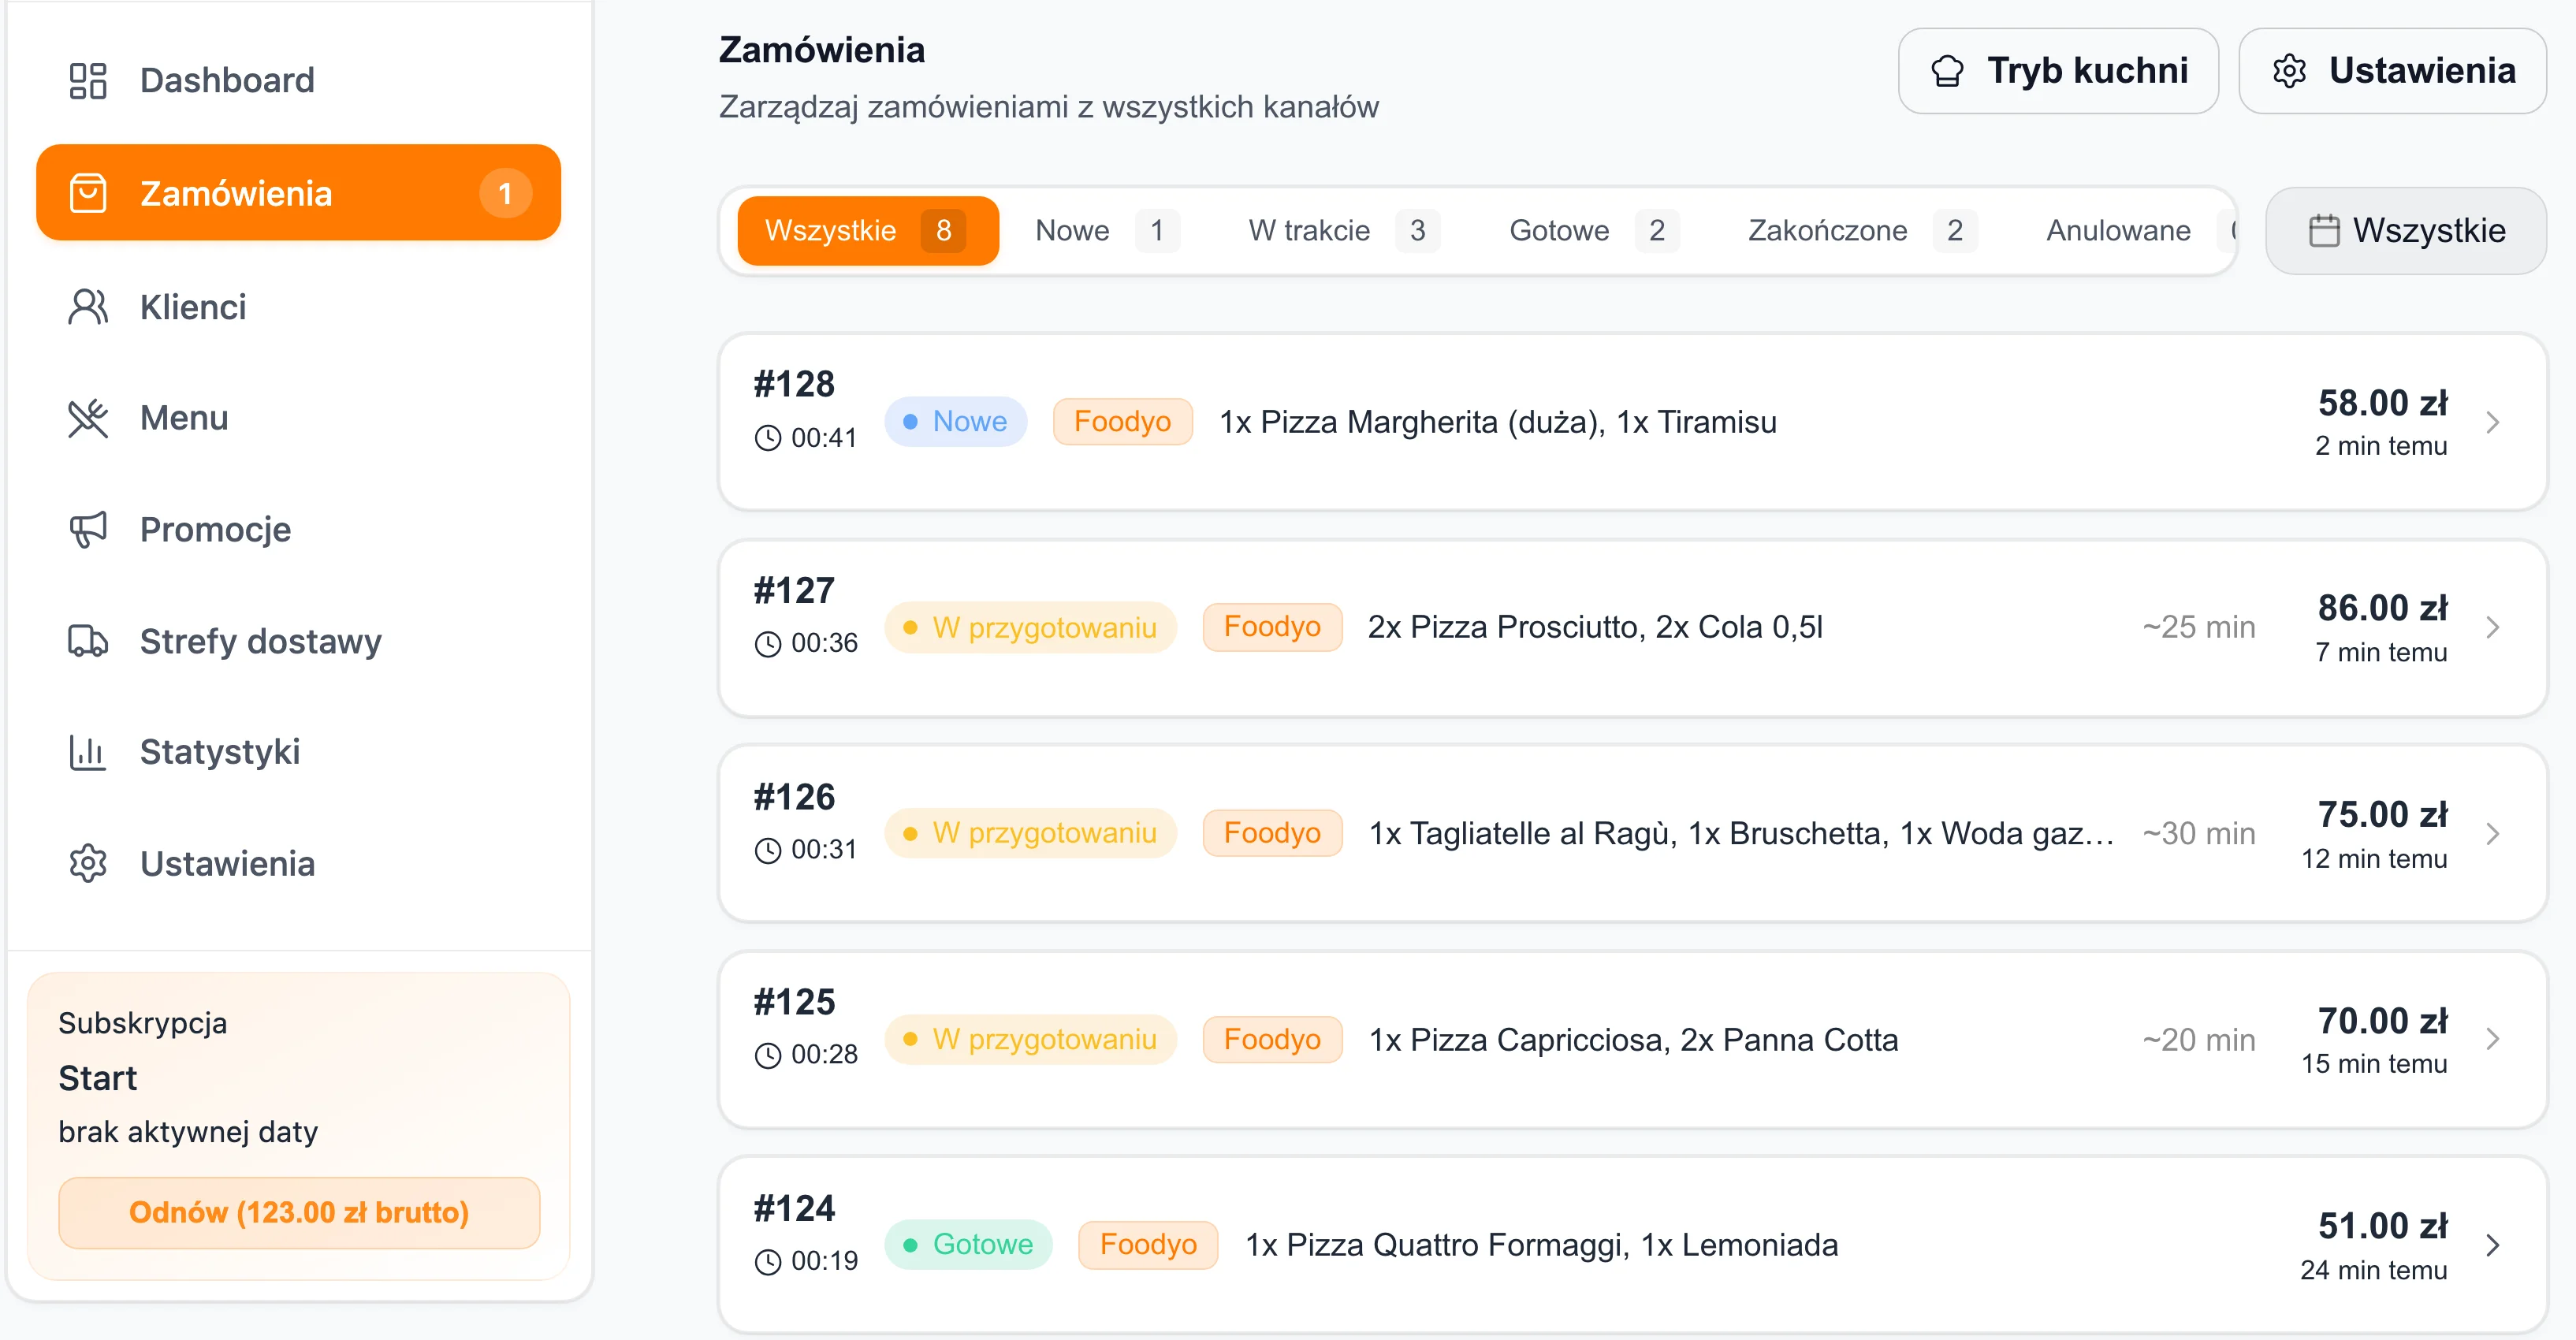Click the '~30 min' estimate on #126
2576x1340 pixels.
coord(2198,833)
